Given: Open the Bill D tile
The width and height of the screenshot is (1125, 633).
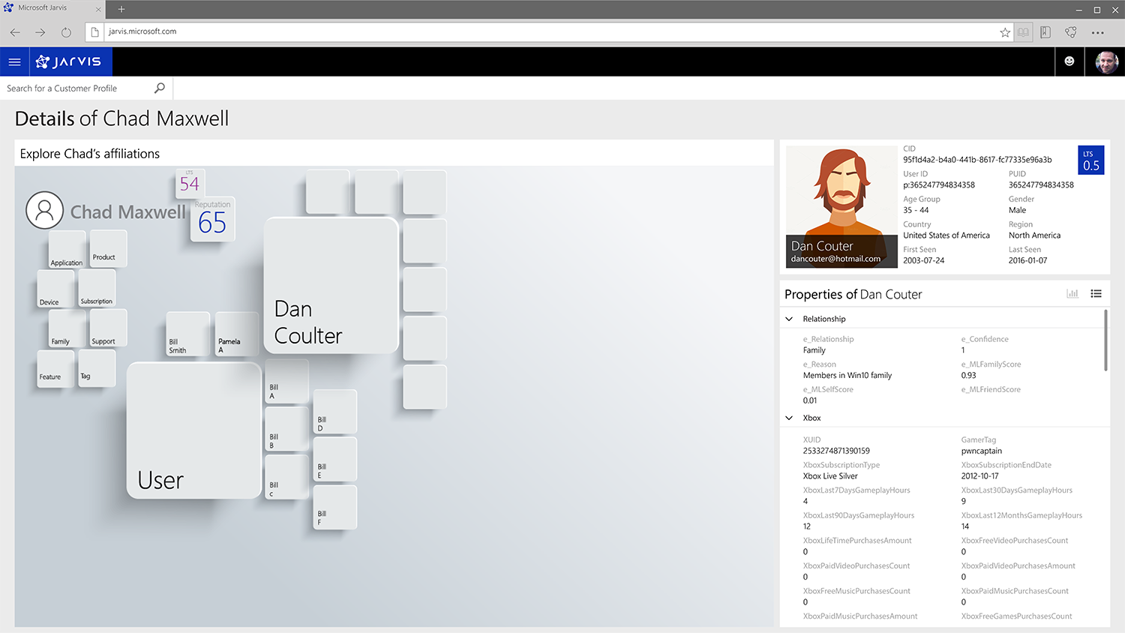Looking at the screenshot, I should coord(334,412).
